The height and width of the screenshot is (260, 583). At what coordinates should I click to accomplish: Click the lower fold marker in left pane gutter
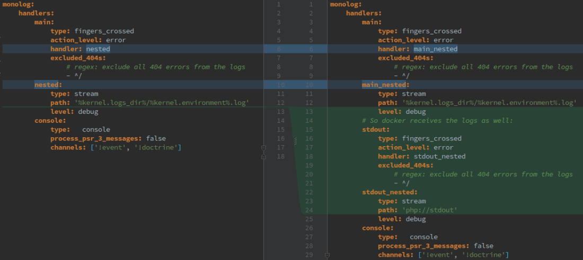tap(263, 157)
